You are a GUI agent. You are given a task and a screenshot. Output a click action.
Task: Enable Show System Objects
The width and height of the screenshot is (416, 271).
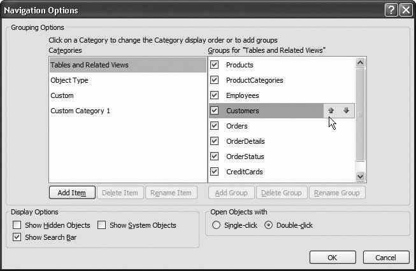[102, 225]
